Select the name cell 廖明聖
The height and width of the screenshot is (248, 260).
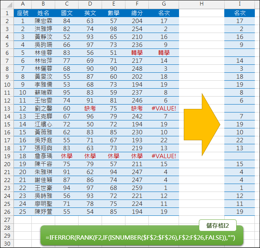[x=43, y=204]
